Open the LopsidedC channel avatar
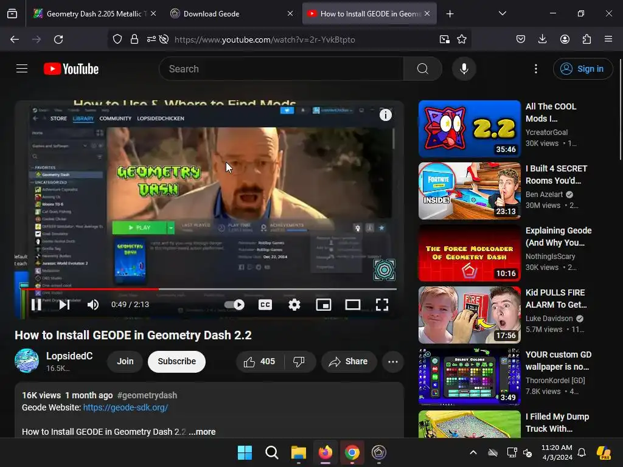The width and height of the screenshot is (623, 467). [x=27, y=361]
